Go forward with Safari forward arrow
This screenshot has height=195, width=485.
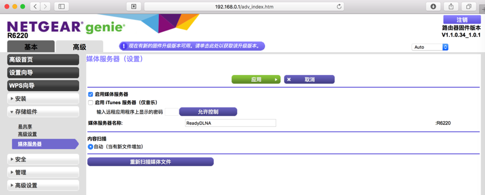point(45,6)
